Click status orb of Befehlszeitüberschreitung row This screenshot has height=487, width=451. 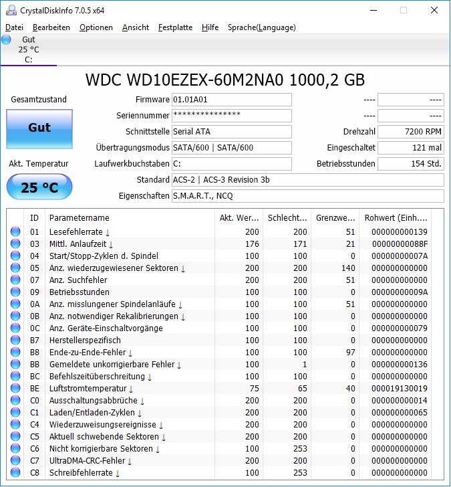(15, 376)
